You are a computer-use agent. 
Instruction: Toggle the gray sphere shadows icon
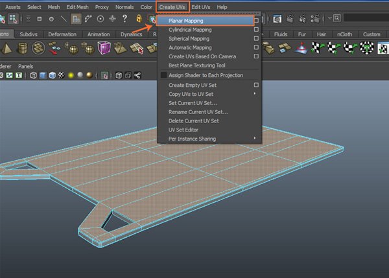[x=80, y=75]
